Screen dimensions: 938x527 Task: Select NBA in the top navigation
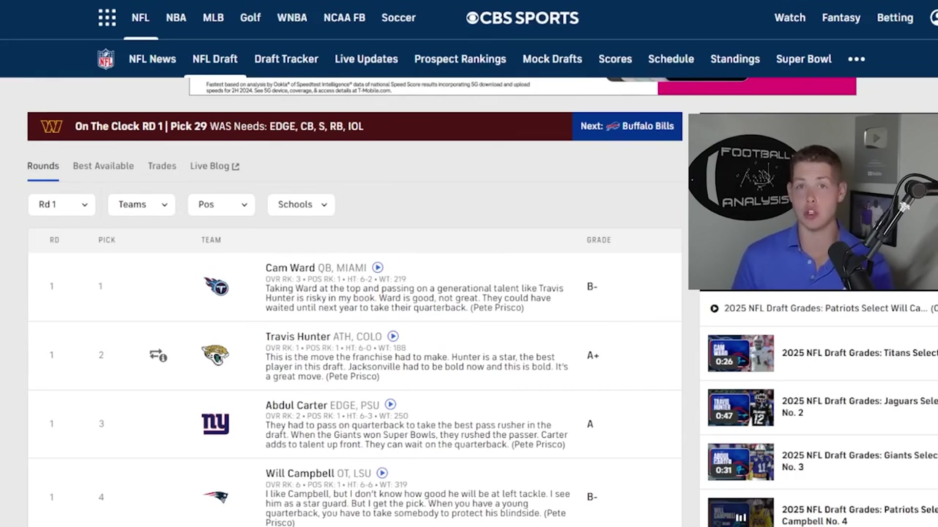[176, 18]
